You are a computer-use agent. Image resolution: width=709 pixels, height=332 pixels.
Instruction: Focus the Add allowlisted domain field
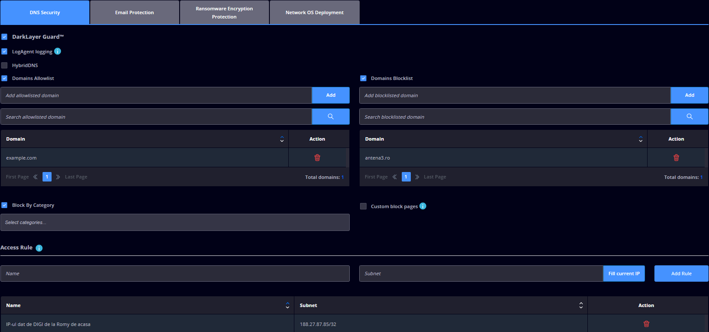click(156, 95)
